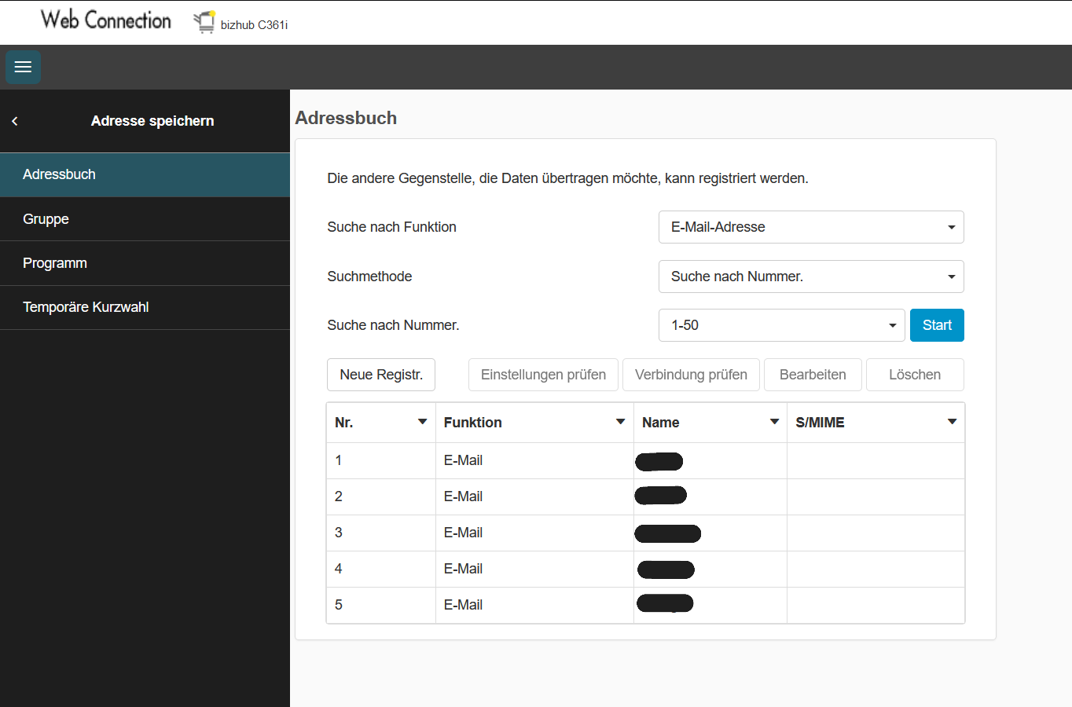Image resolution: width=1072 pixels, height=707 pixels.
Task: Open the hamburger menu button
Action: 23,67
